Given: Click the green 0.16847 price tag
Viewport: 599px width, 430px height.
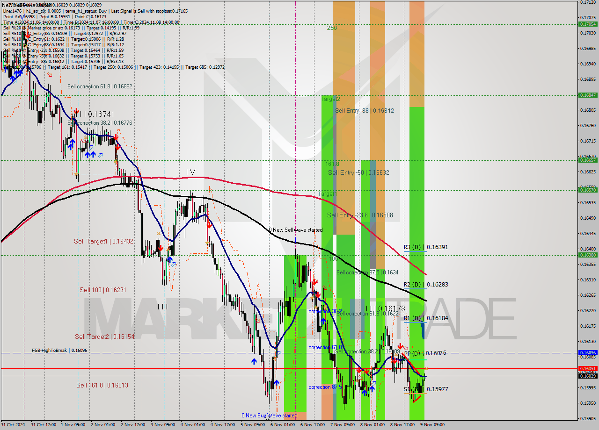Looking at the screenshot, I should tap(587, 95).
